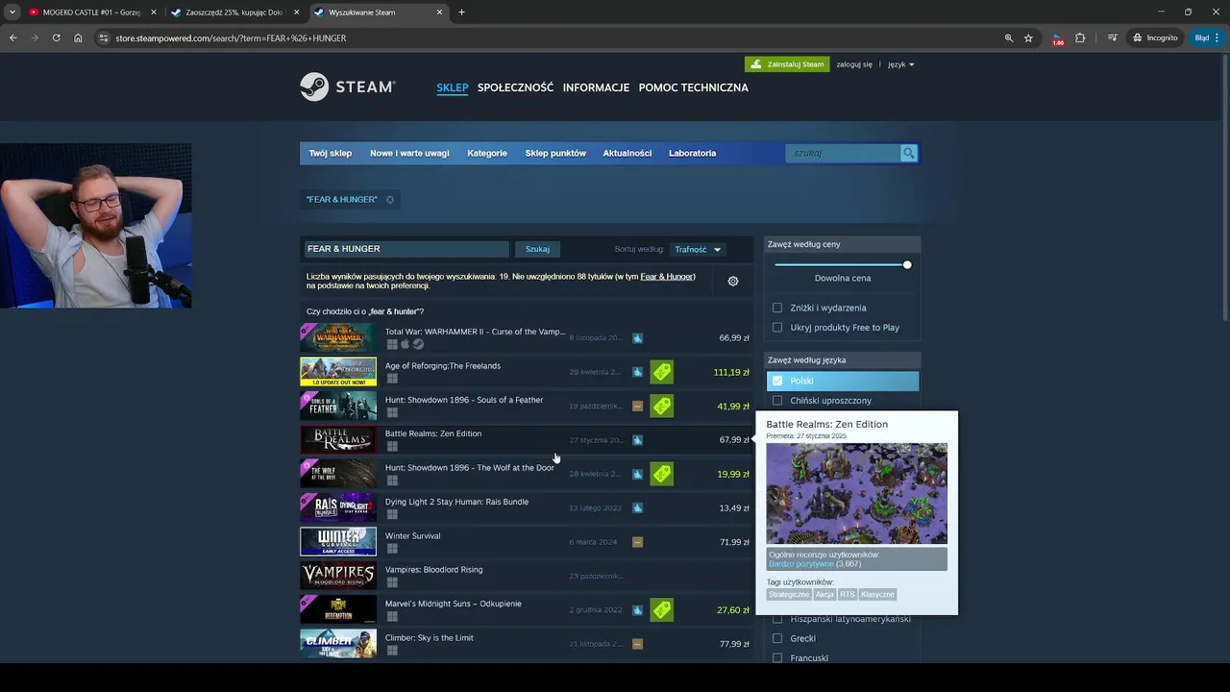
Task: Open the Kategorie store tab
Action: point(487,153)
